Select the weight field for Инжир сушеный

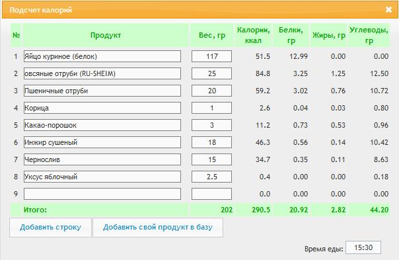click(211, 142)
